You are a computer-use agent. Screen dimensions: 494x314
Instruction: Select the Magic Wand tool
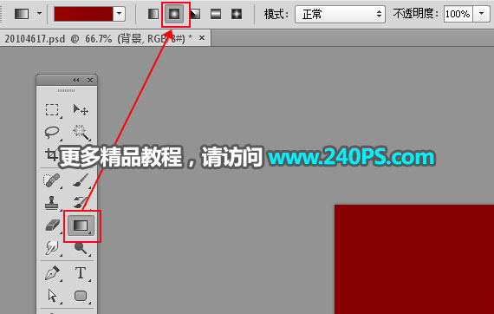pos(81,133)
